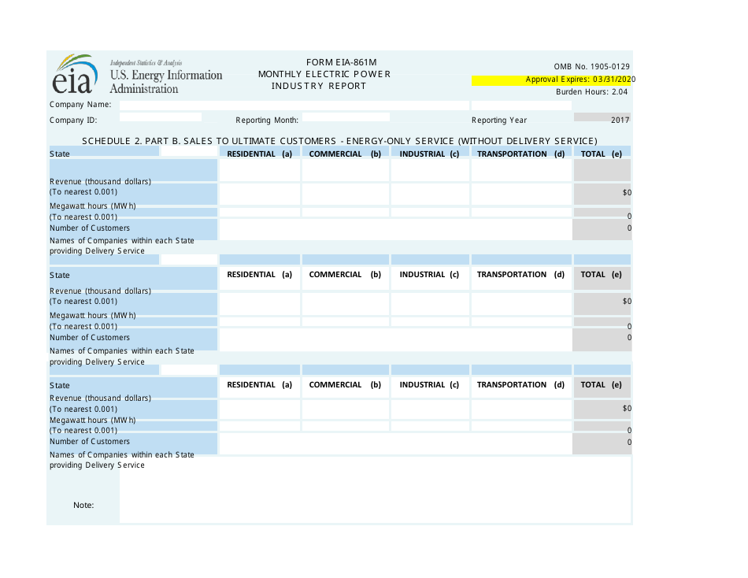Select the Number of Customers total, second section
Viewport: 748px width, 578px height.
click(602, 338)
